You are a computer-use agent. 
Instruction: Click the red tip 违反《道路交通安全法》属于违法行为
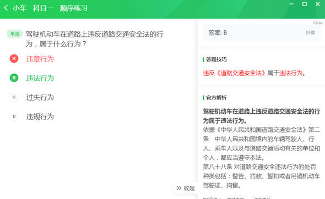click(254, 73)
